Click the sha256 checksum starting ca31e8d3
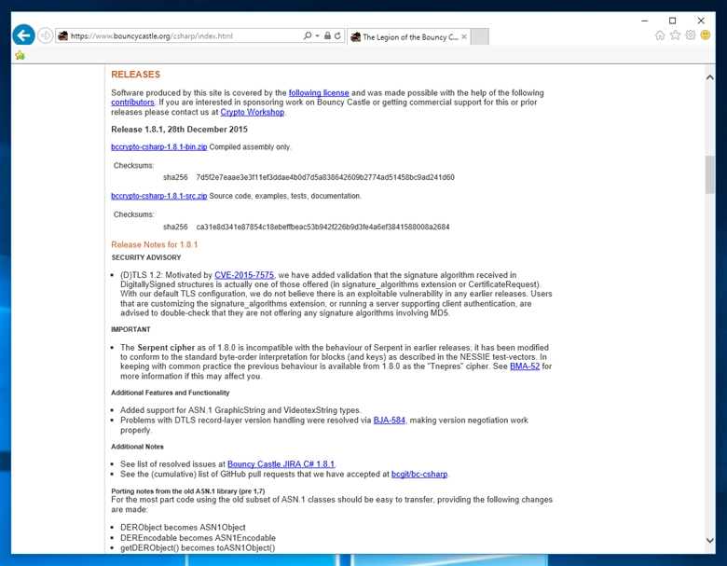Viewport: 727px width, 566px height. [x=322, y=227]
